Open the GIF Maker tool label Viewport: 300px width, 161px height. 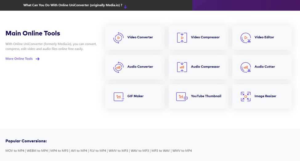pyautogui.click(x=136, y=96)
